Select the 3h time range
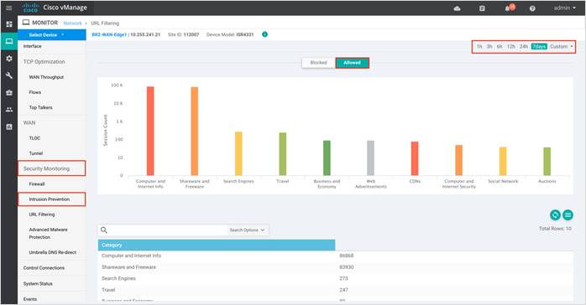This screenshot has height=305, width=586. [x=489, y=47]
